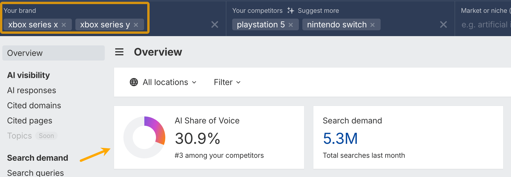Click the 5.3M search demand figure
This screenshot has width=511, height=177.
[340, 139]
